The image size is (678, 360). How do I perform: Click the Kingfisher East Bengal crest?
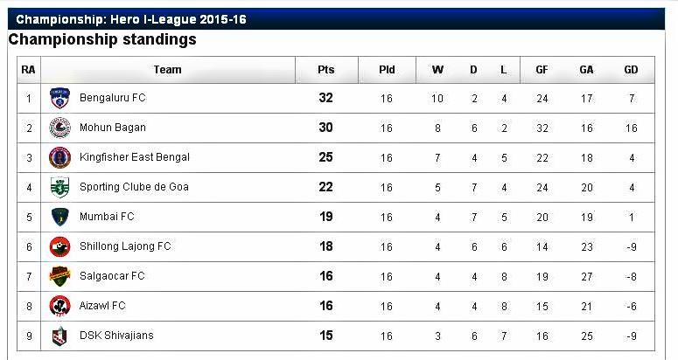pyautogui.click(x=59, y=158)
